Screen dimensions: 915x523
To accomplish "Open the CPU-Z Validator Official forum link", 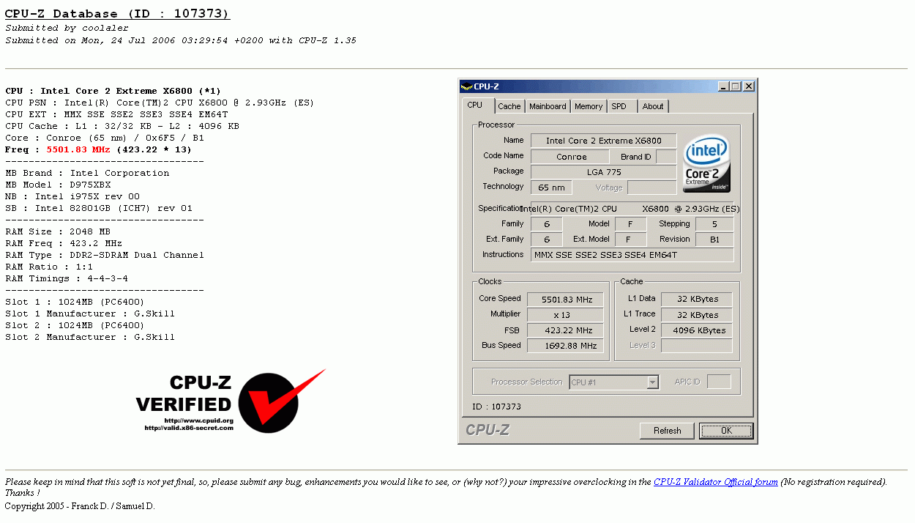I will (x=716, y=482).
